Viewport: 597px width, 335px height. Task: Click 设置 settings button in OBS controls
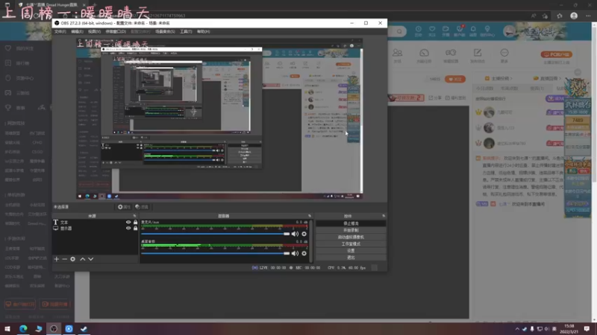(351, 251)
